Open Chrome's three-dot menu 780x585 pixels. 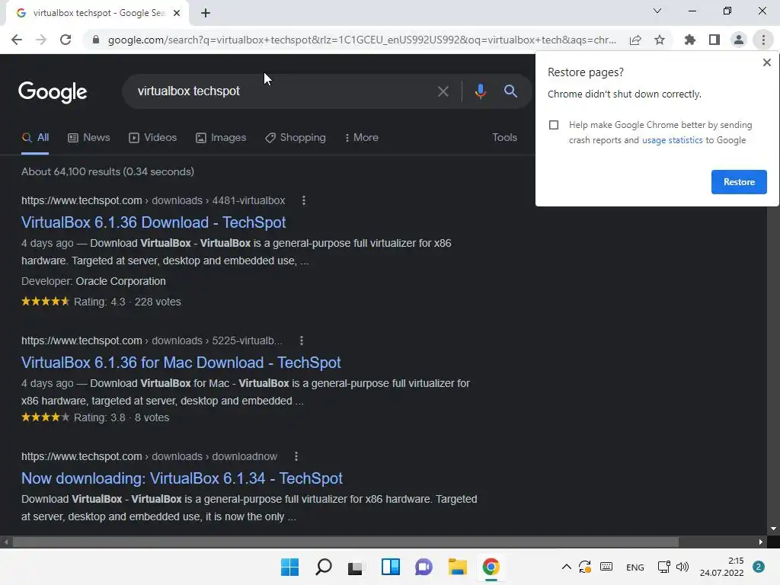[763, 40]
